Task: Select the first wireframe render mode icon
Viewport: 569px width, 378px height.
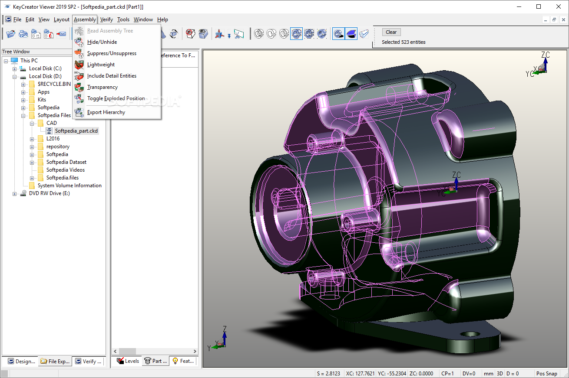Action: pyautogui.click(x=259, y=34)
